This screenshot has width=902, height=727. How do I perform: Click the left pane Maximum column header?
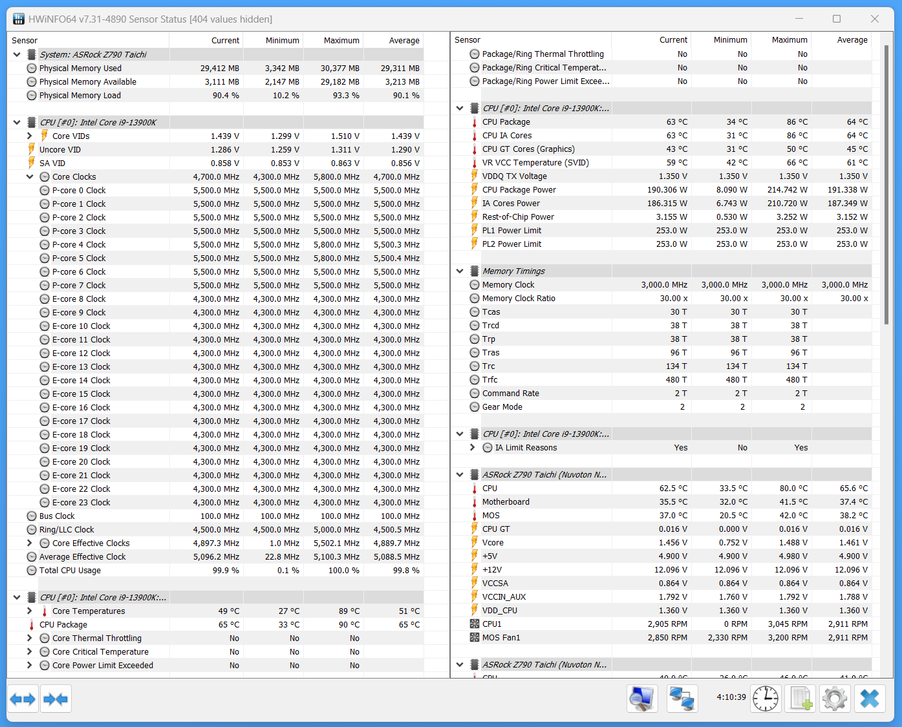(x=334, y=41)
